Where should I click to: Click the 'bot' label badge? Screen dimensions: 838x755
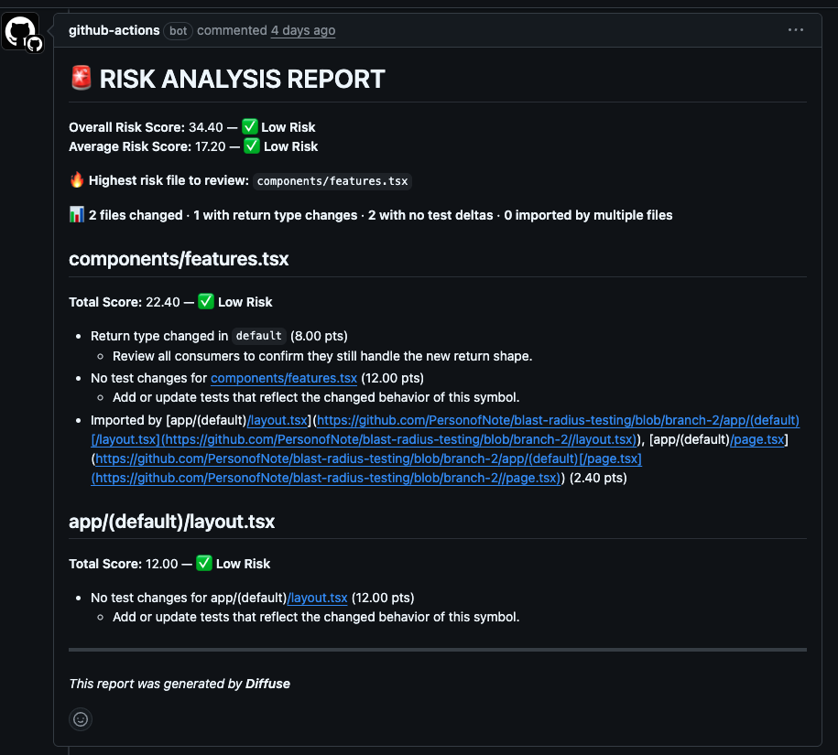tap(178, 31)
